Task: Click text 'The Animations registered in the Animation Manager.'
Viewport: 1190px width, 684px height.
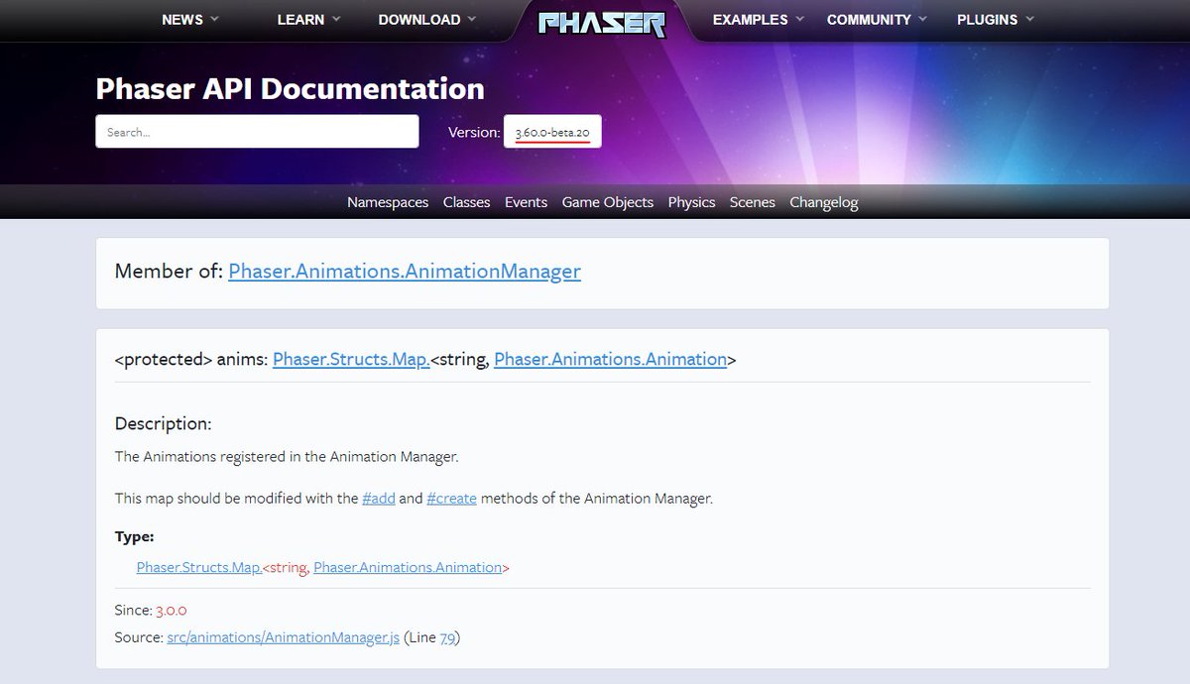Action: click(x=287, y=457)
